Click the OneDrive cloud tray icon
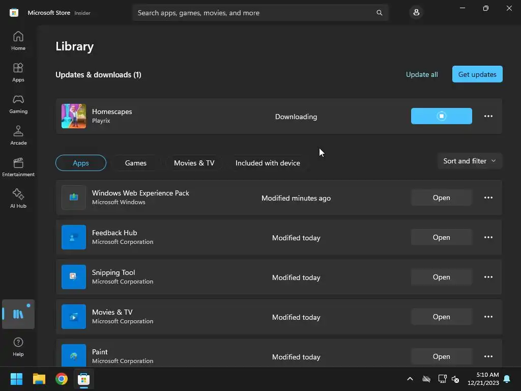The height and width of the screenshot is (391, 521). (x=426, y=379)
